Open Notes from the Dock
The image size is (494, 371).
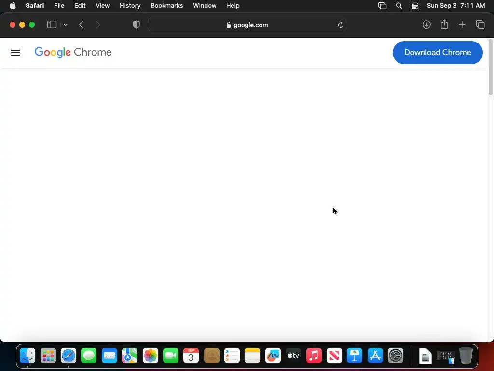[x=252, y=356]
